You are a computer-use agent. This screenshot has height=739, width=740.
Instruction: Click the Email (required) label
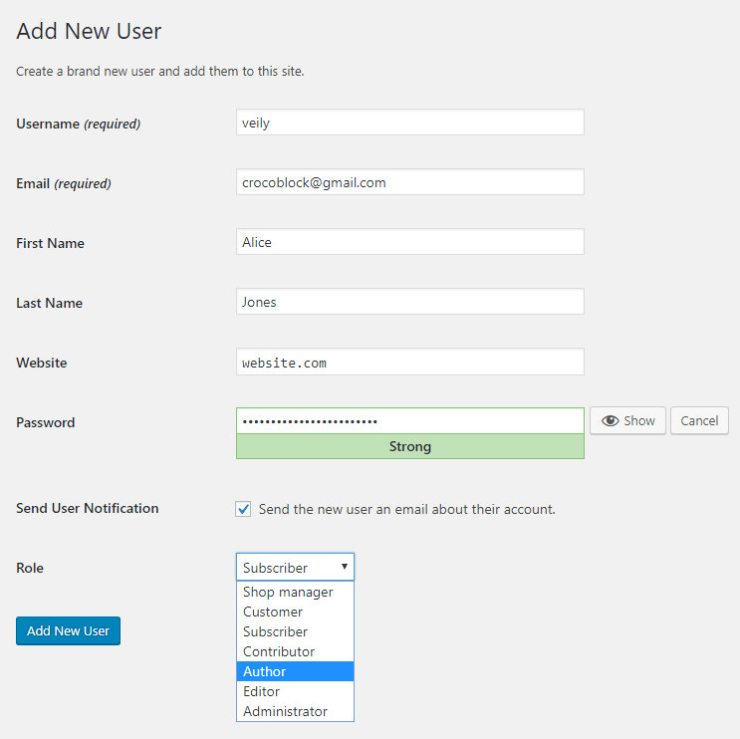click(x=64, y=183)
